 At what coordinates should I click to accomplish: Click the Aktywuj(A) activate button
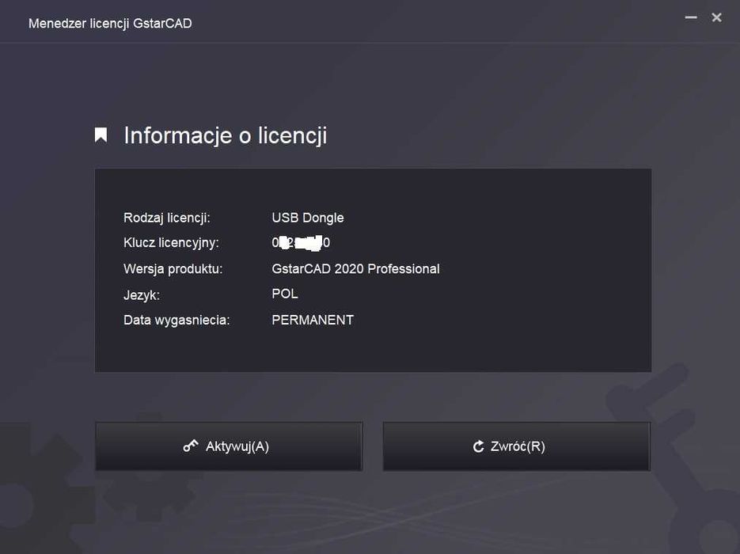tap(229, 446)
